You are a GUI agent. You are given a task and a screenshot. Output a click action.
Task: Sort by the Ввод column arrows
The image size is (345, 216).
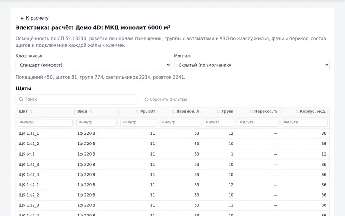pos(90,112)
